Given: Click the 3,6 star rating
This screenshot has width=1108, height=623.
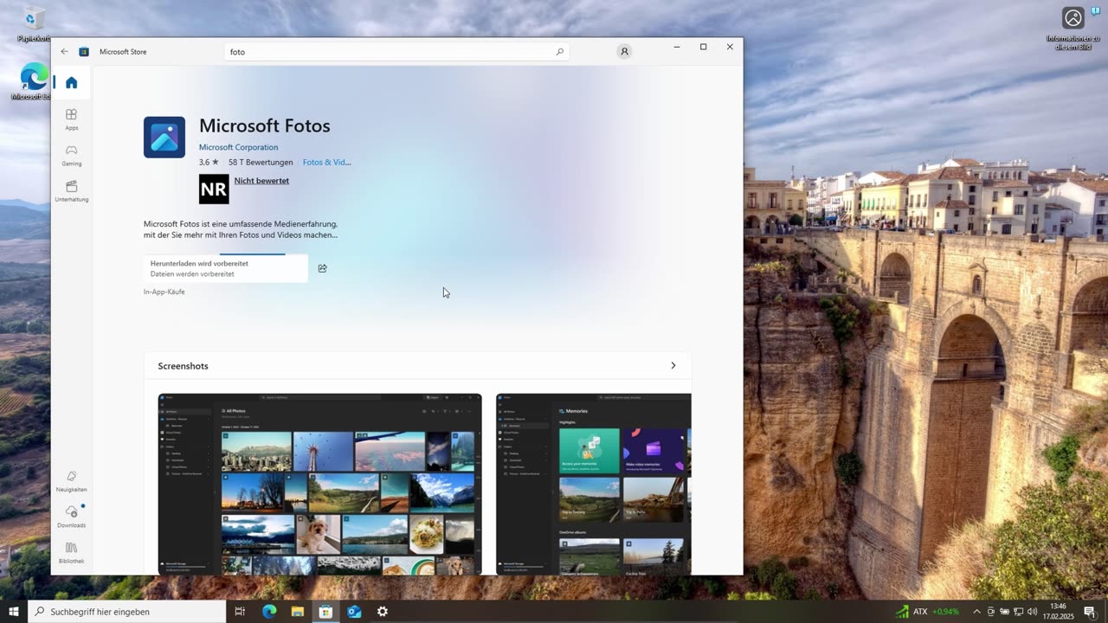Looking at the screenshot, I should 209,162.
